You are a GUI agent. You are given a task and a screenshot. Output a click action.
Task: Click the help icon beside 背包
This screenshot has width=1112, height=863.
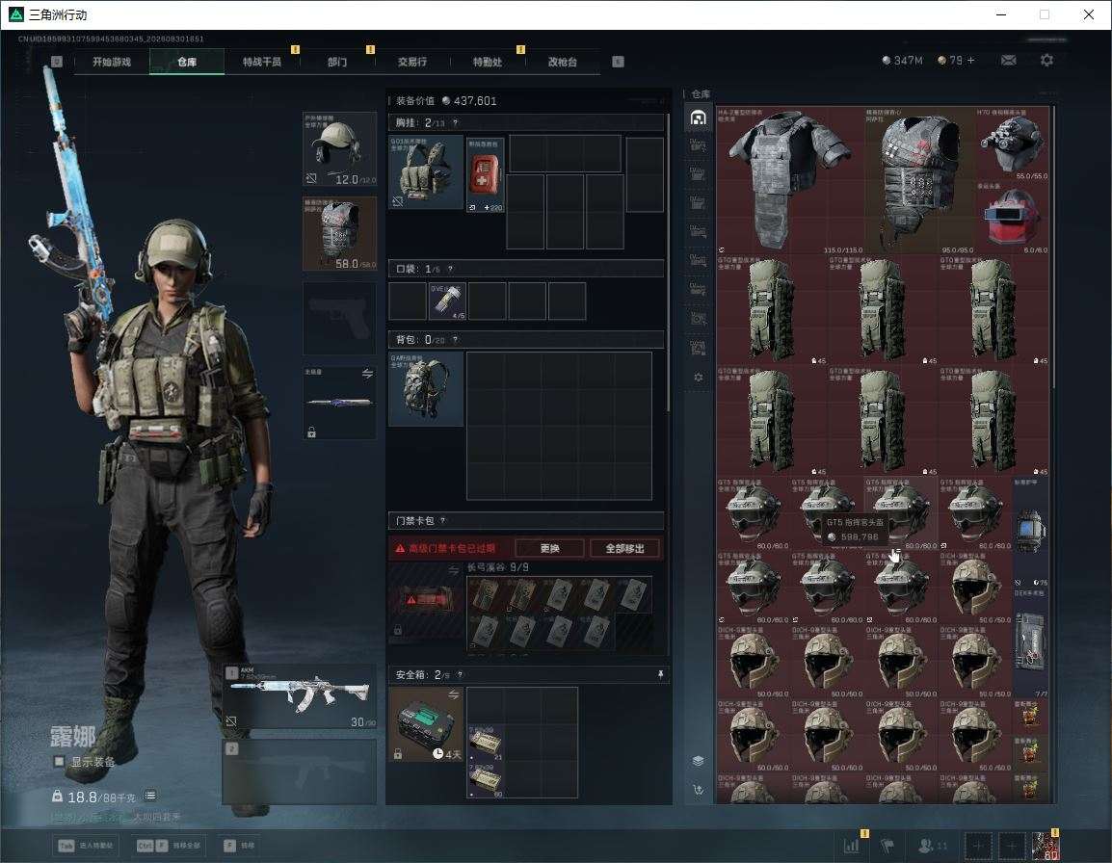click(455, 340)
